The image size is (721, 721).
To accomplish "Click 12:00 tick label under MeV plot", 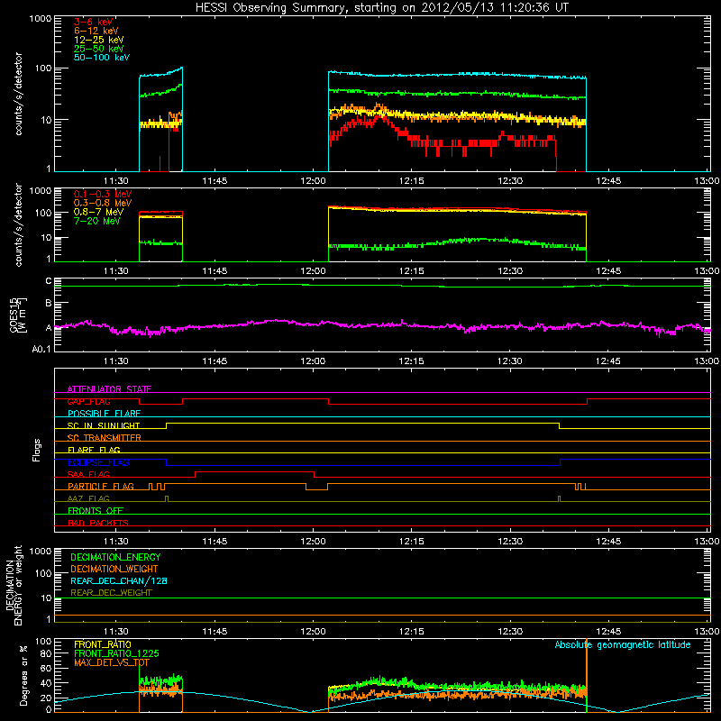I will tap(313, 271).
